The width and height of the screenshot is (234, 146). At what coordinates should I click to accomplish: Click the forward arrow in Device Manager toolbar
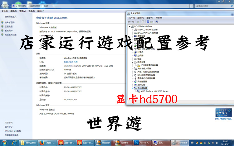coord(133,22)
